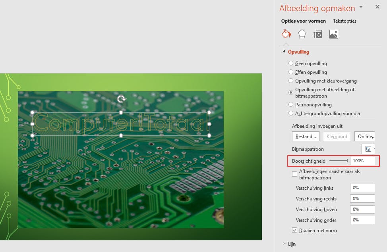This screenshot has height=252, width=387.
Task: Click the Verschuiving onder percentage field
Action: pos(362,220)
